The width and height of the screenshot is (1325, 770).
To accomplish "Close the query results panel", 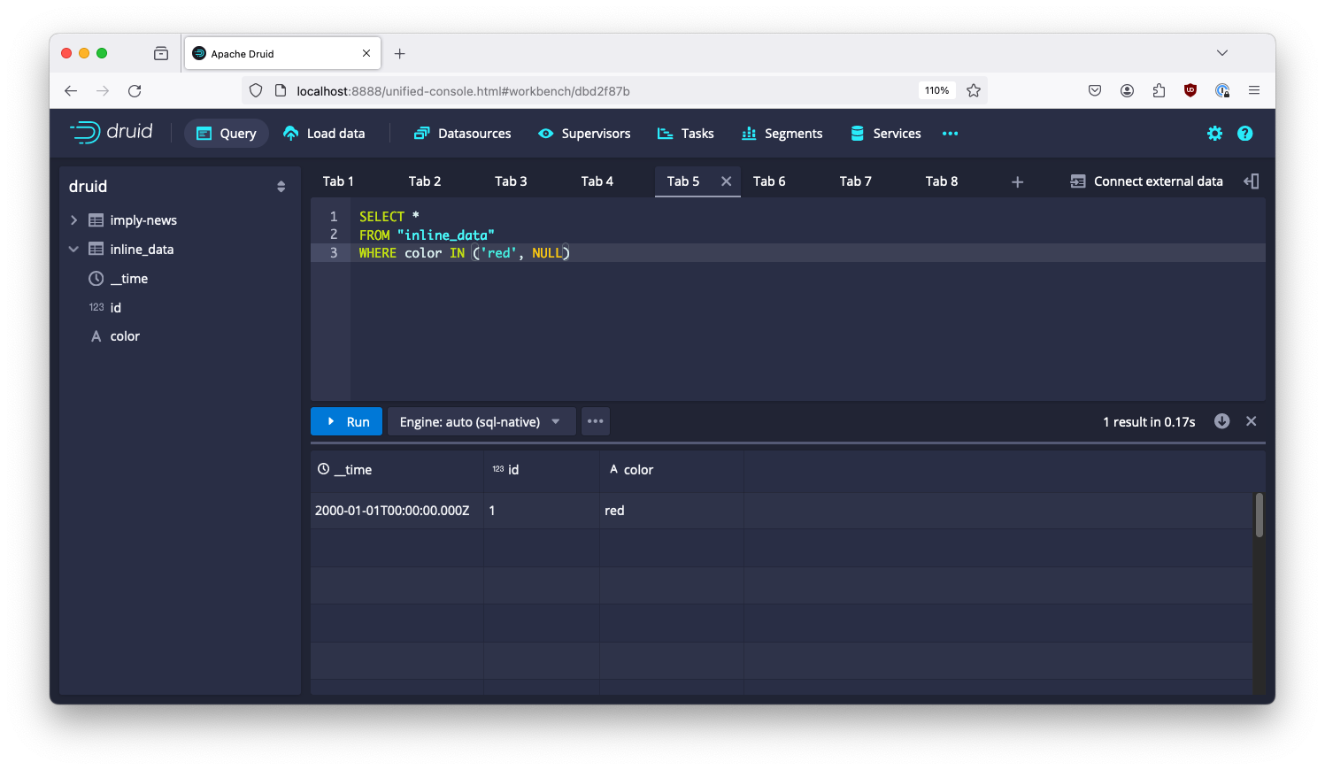I will (1252, 421).
